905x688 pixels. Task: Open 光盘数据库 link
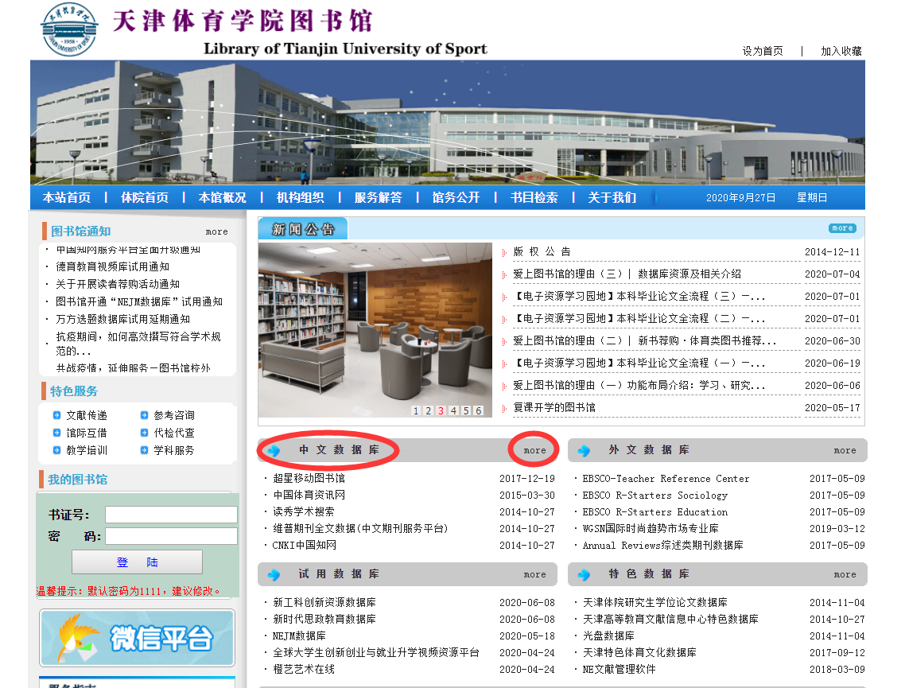click(x=608, y=636)
